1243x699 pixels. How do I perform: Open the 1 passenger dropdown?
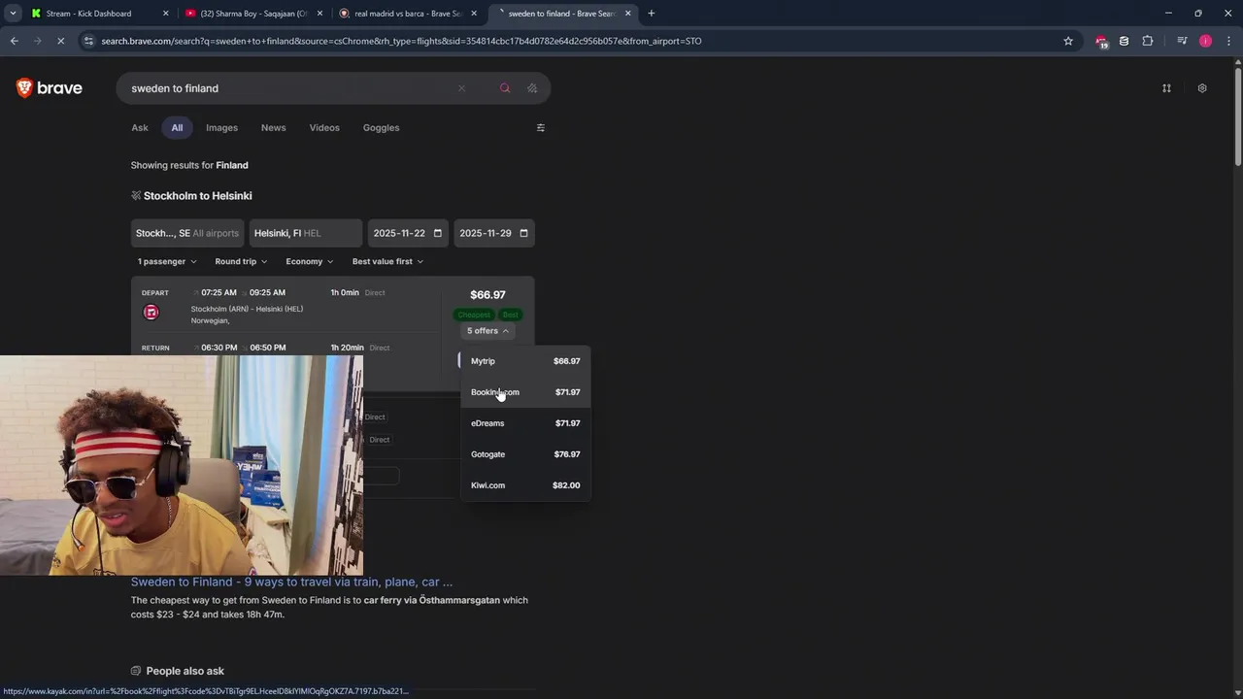coord(167,261)
